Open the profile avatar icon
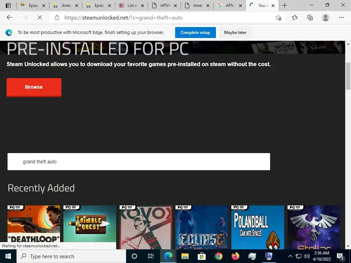Image resolution: width=351 pixels, height=263 pixels. [326, 17]
